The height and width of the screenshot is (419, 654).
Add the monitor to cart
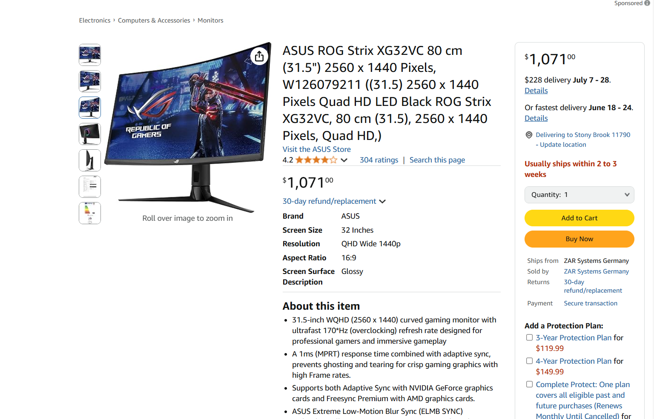pyautogui.click(x=579, y=218)
